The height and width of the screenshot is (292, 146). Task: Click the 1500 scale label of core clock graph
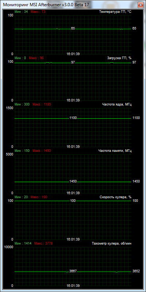pyautogui.click(x=9, y=108)
